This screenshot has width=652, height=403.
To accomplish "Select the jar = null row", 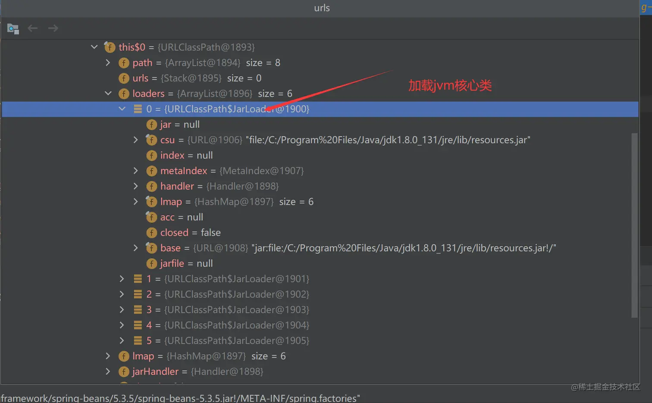I will tap(320, 125).
